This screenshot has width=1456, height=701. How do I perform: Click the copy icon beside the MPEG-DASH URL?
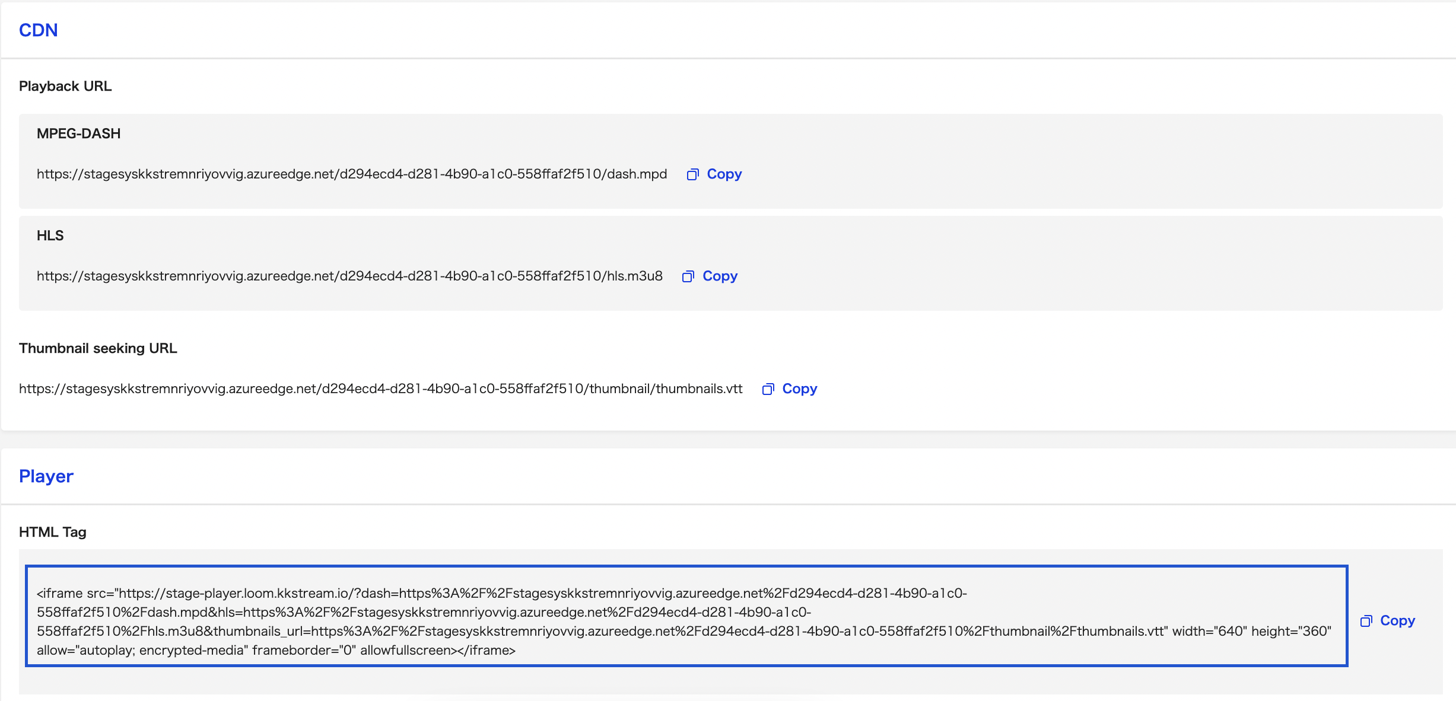[x=692, y=174]
